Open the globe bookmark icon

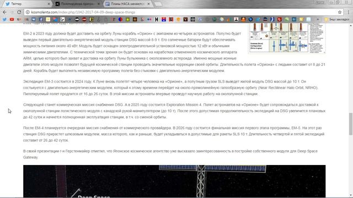(222, 20)
